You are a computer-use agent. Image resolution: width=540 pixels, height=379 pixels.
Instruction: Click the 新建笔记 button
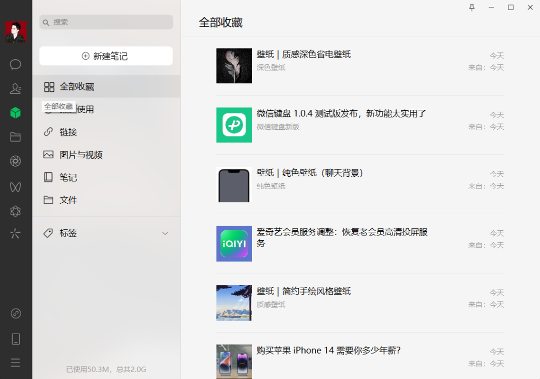pos(106,56)
